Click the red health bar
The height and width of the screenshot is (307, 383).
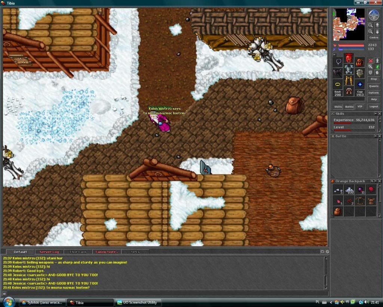351,45
